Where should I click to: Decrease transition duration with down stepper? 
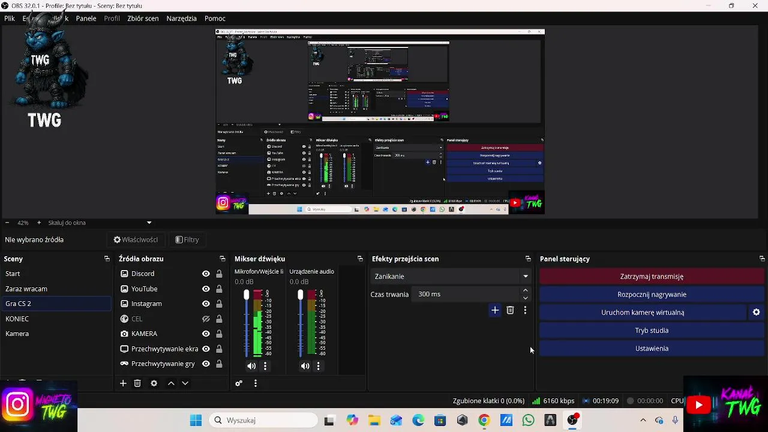point(526,298)
